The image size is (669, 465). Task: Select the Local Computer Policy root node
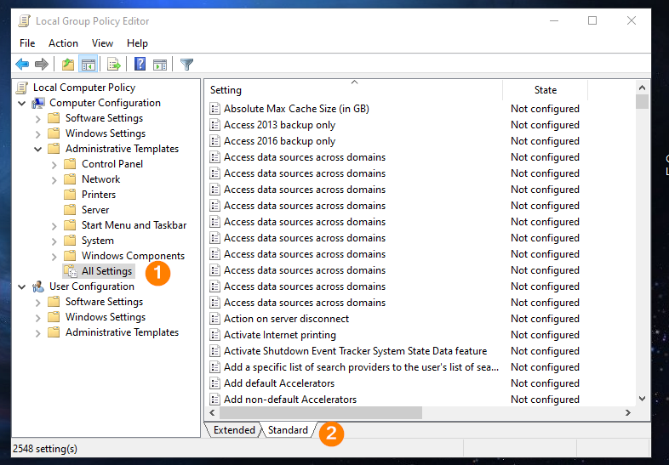pyautogui.click(x=84, y=88)
